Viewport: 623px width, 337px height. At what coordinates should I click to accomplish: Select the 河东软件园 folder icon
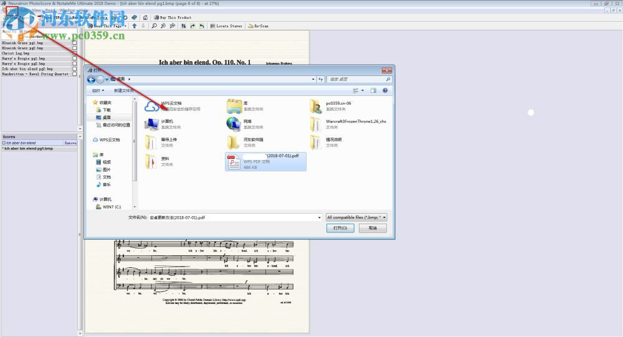pyautogui.click(x=233, y=142)
